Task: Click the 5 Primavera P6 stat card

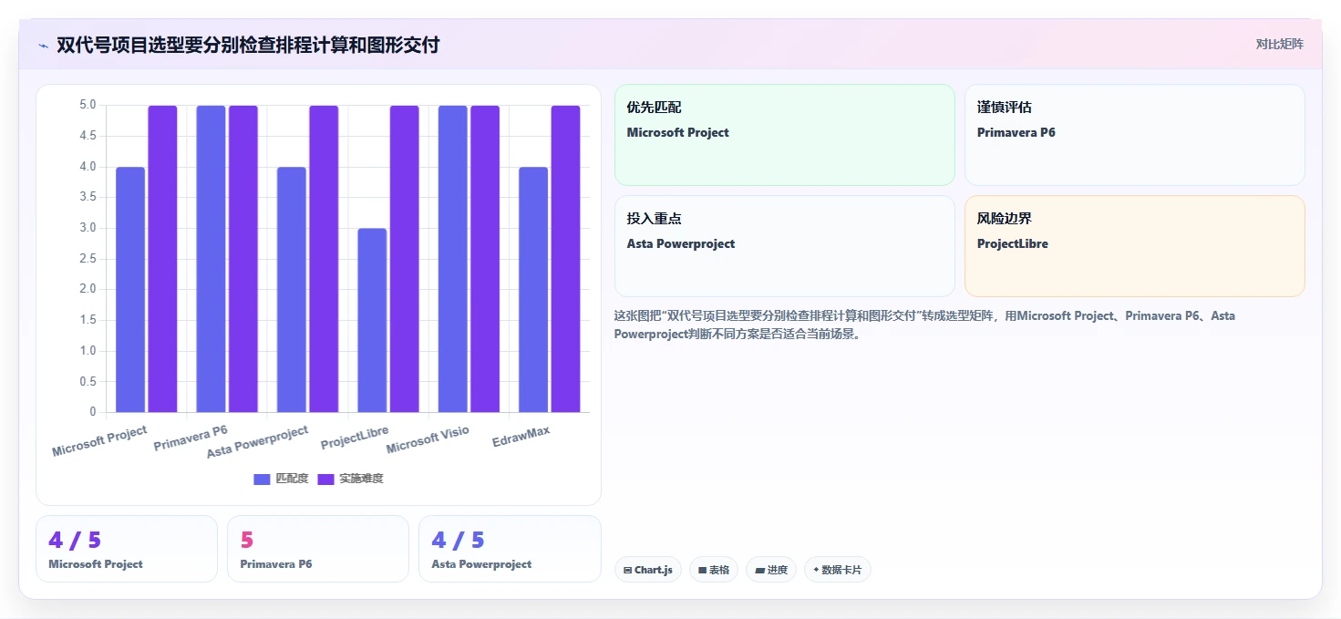Action: click(x=318, y=549)
